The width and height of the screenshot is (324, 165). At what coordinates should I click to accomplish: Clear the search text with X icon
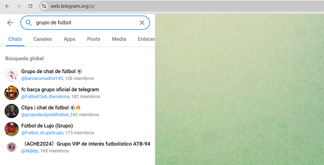point(142,23)
